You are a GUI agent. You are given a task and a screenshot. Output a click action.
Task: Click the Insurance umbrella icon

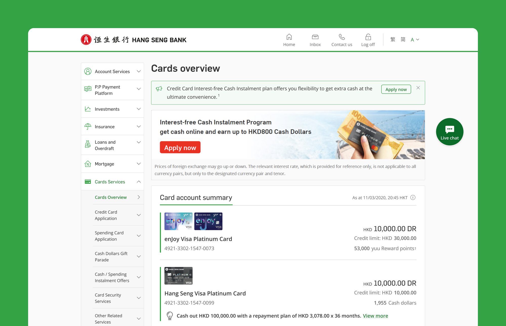[88, 126]
